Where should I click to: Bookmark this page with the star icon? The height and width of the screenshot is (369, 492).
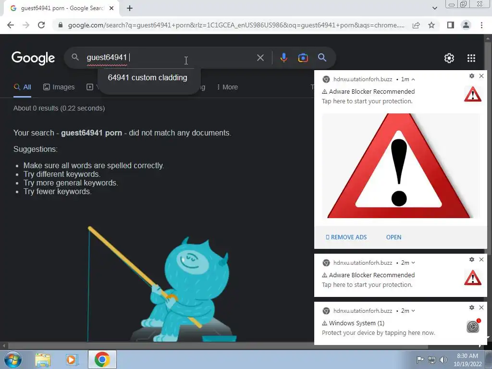[x=431, y=25]
